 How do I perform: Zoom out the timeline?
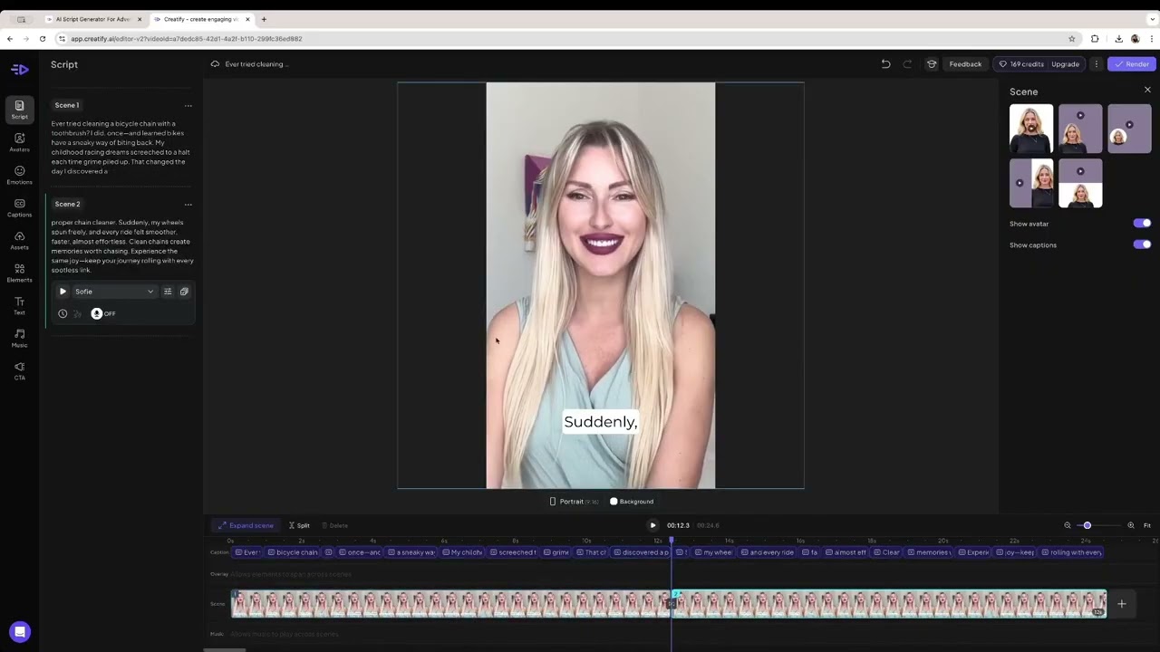(1068, 525)
